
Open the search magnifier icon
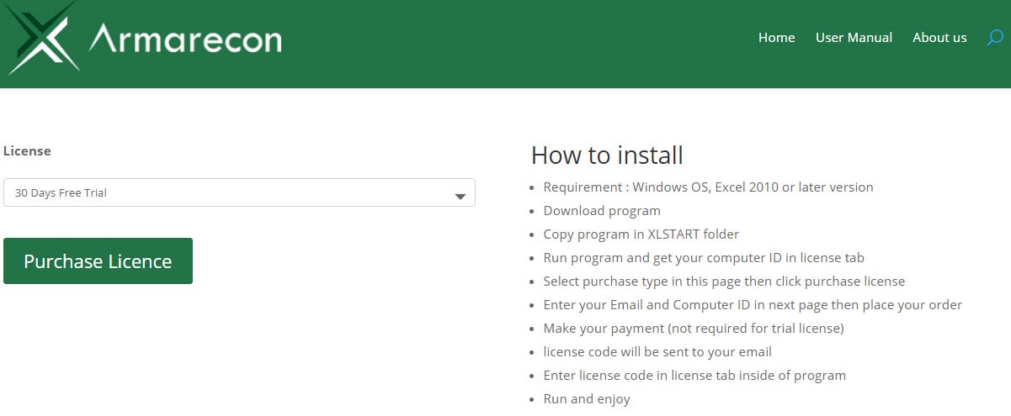tap(994, 38)
